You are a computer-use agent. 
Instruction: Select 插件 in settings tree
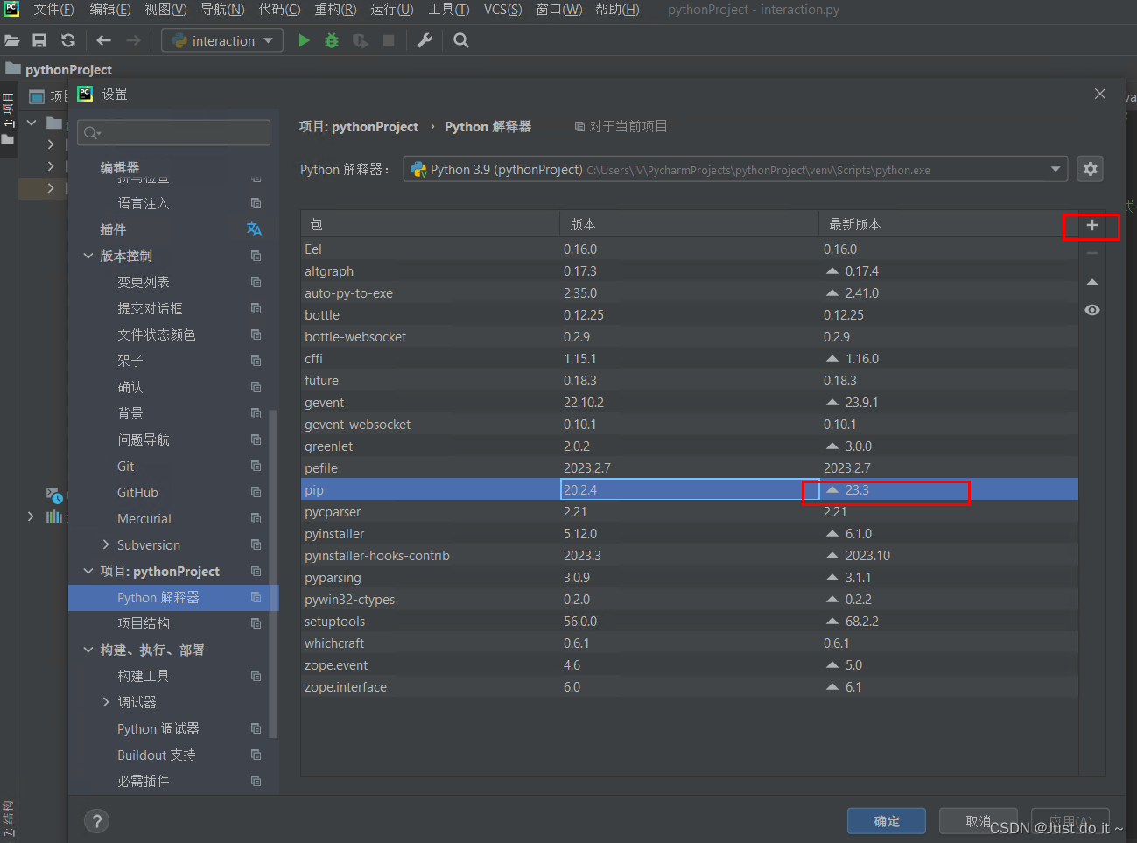[x=113, y=229]
